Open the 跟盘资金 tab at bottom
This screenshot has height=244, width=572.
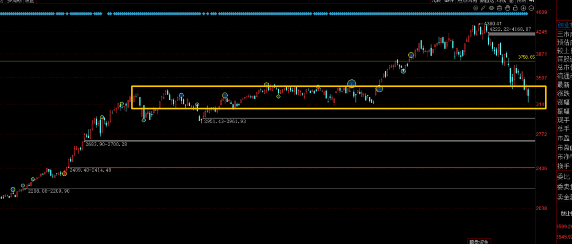pos(480,241)
